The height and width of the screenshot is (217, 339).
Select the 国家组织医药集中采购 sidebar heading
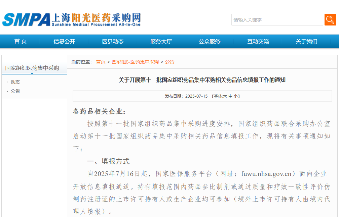pyautogui.click(x=32, y=68)
